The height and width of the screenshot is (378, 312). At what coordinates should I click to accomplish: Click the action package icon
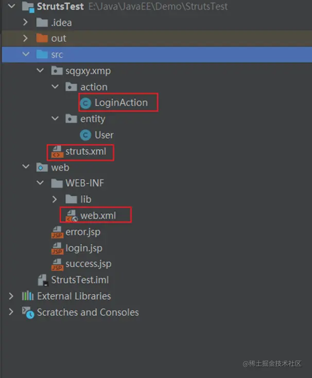[72, 87]
